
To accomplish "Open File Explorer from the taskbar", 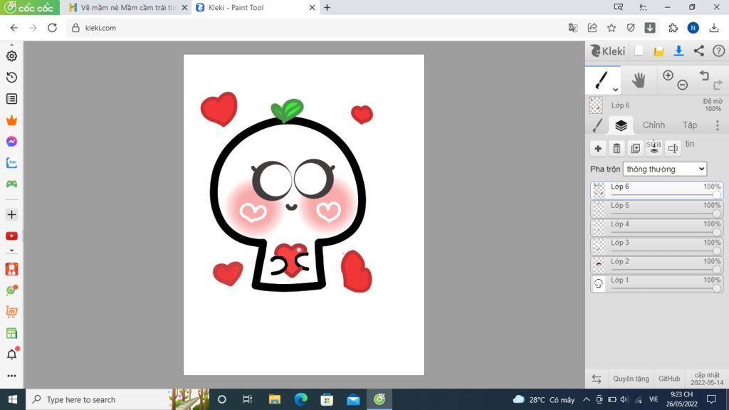I will click(x=274, y=399).
